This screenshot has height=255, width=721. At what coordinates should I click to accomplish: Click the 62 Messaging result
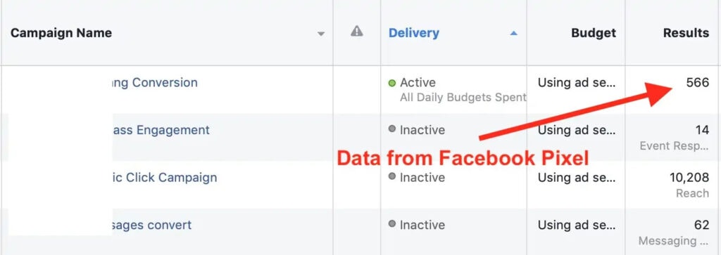702,225
